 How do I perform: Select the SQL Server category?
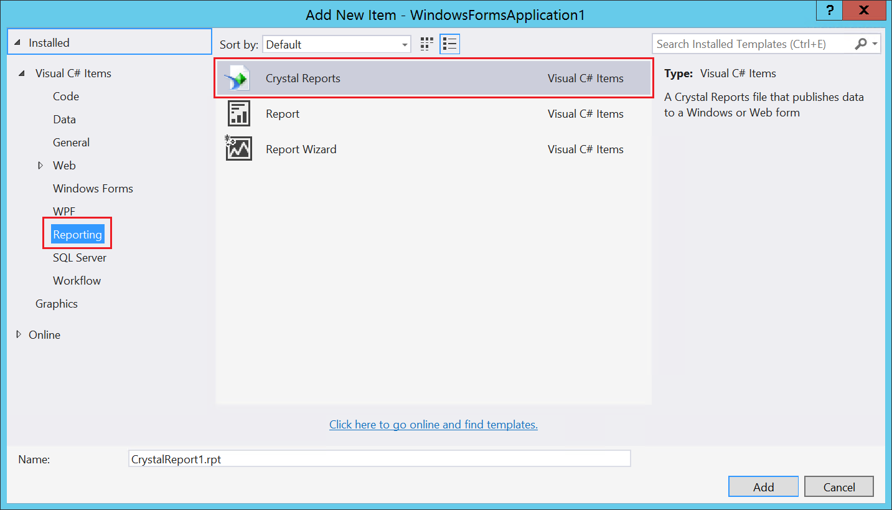80,258
